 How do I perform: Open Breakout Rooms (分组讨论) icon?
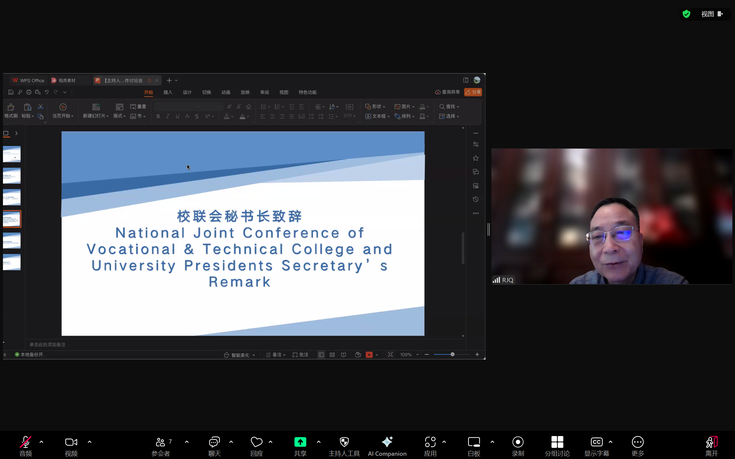(557, 442)
